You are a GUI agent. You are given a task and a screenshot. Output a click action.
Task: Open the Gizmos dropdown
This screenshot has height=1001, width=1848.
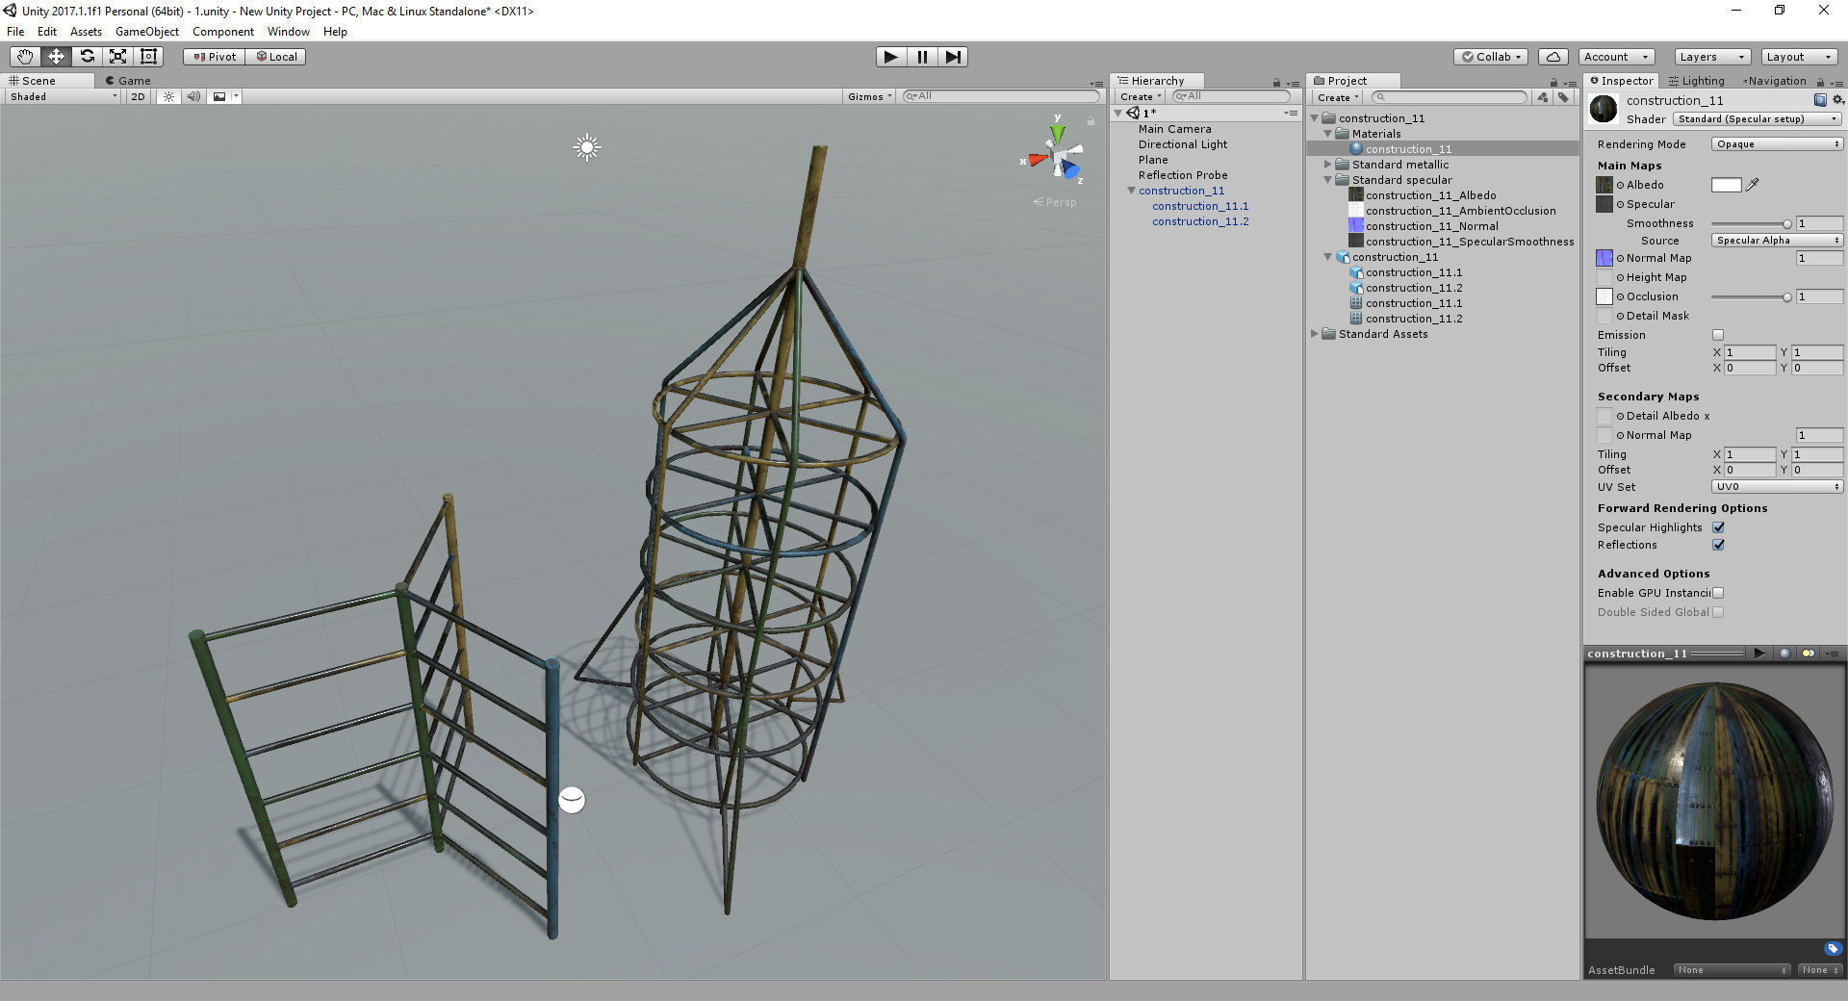click(x=869, y=96)
